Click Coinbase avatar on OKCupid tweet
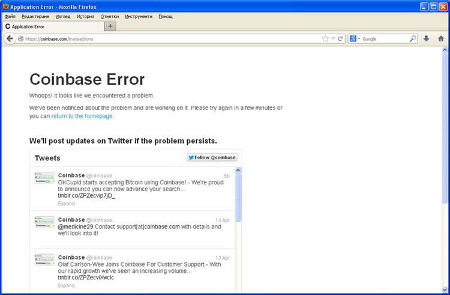The height and width of the screenshot is (295, 450). pos(44,177)
